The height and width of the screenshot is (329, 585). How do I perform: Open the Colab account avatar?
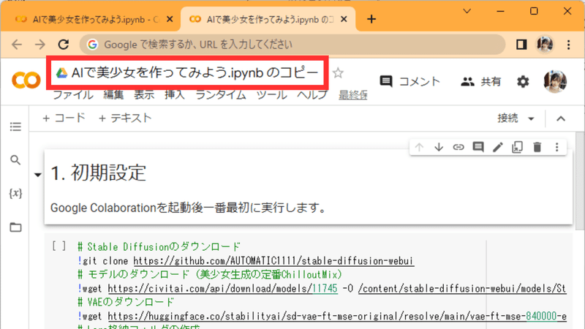(x=555, y=81)
